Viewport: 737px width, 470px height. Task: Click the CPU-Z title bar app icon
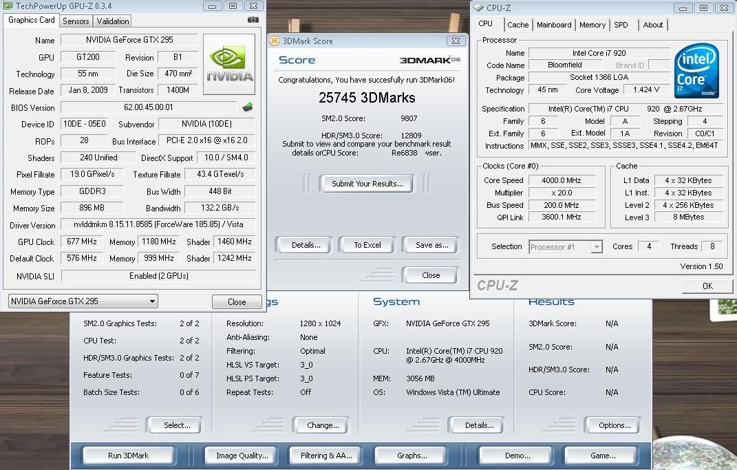[x=478, y=8]
